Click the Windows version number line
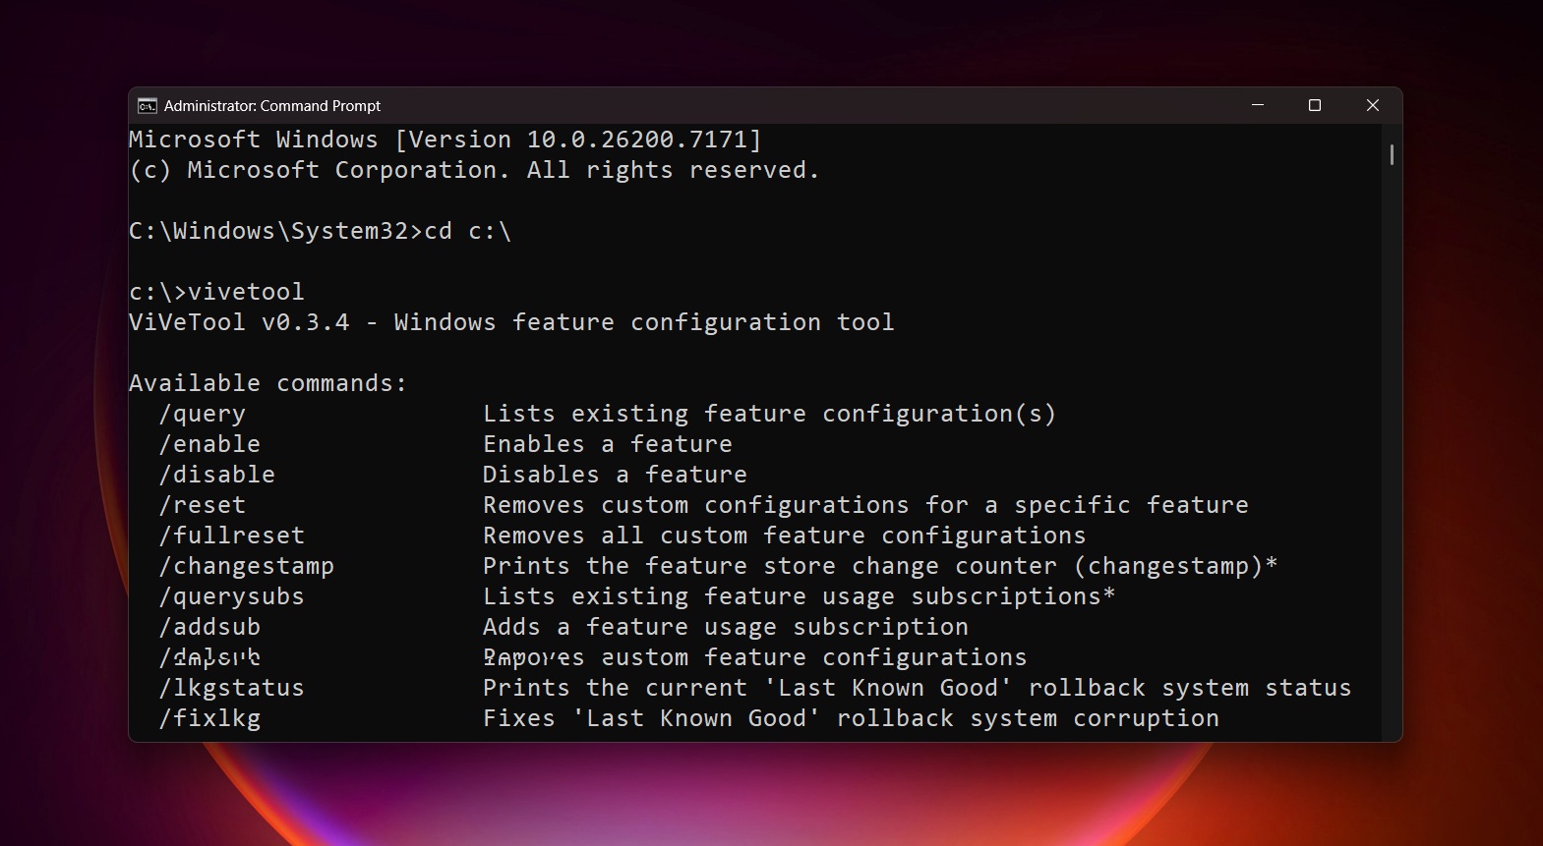Screen dimensions: 1543x846 pyautogui.click(x=445, y=140)
